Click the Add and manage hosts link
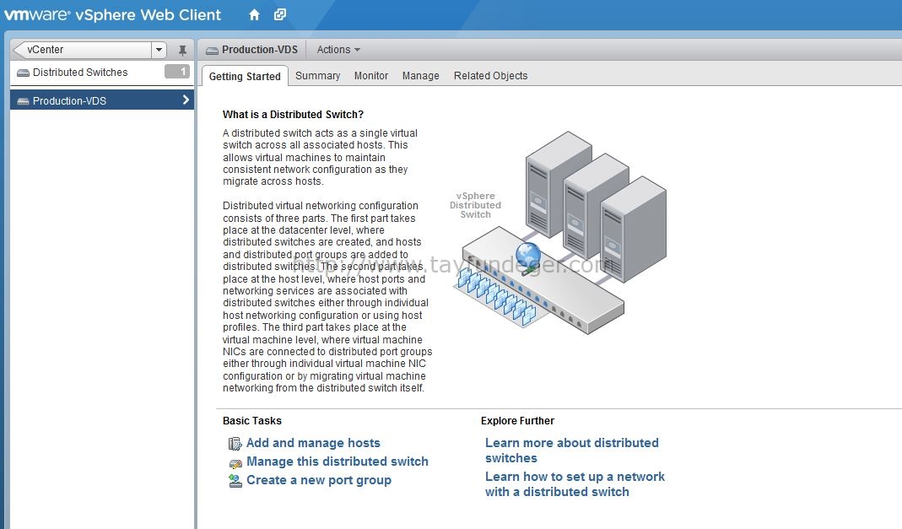 coord(314,443)
